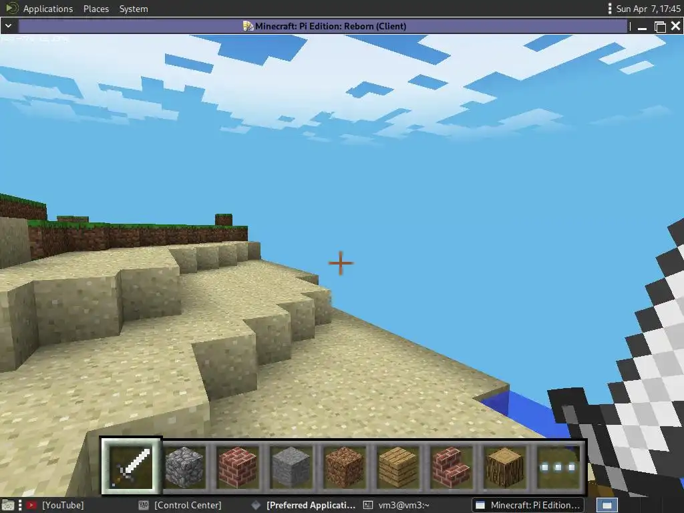Select the wooden planks hotbar slot
This screenshot has width=684, height=513.
[397, 467]
